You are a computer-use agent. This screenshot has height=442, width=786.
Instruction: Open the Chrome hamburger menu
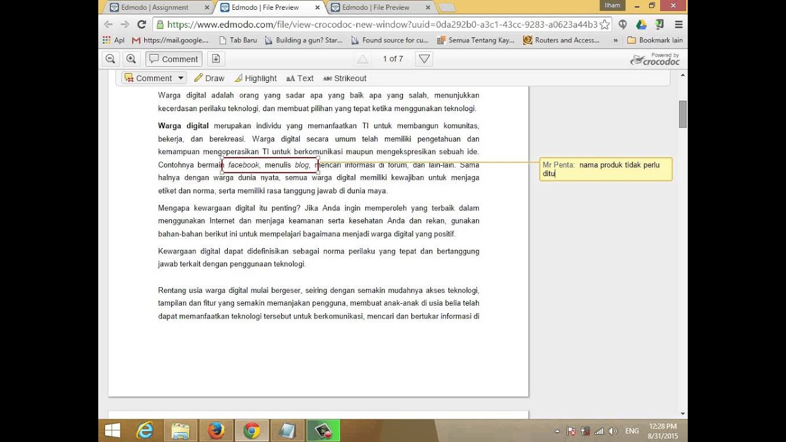pos(679,25)
